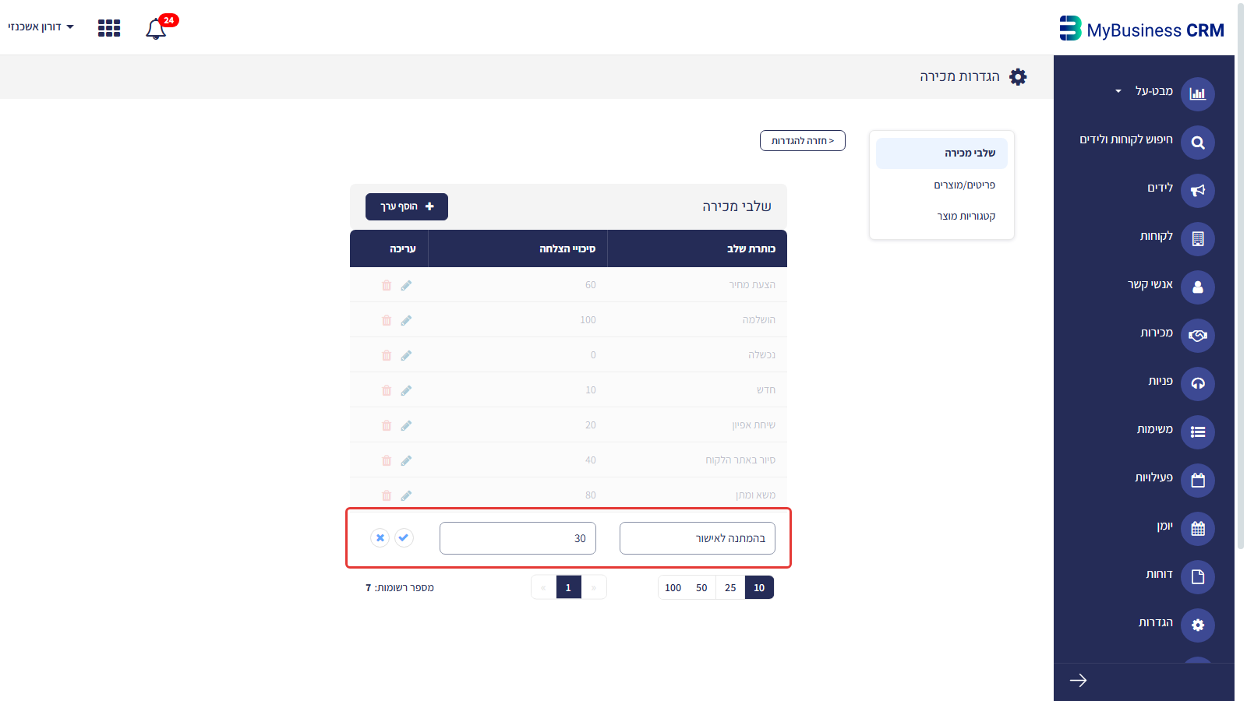The height and width of the screenshot is (701, 1247).
Task: Expand the דורון אשכנזי user dropdown
Action: tap(41, 26)
